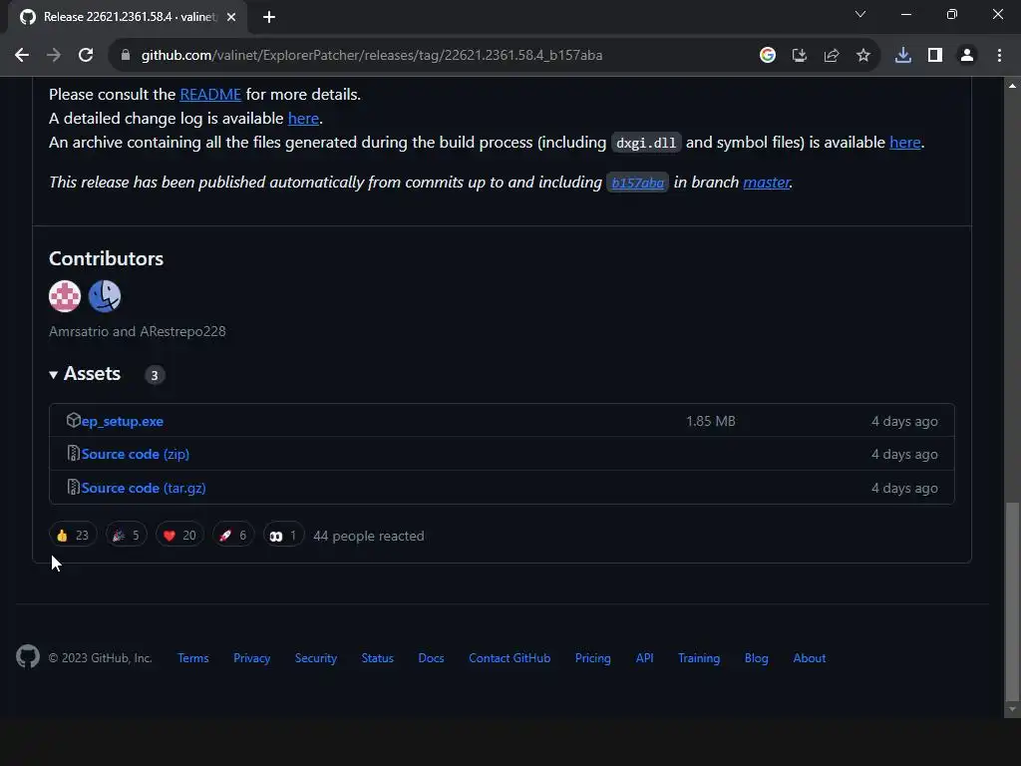Close the ExplorerPatcher release tab

231,17
